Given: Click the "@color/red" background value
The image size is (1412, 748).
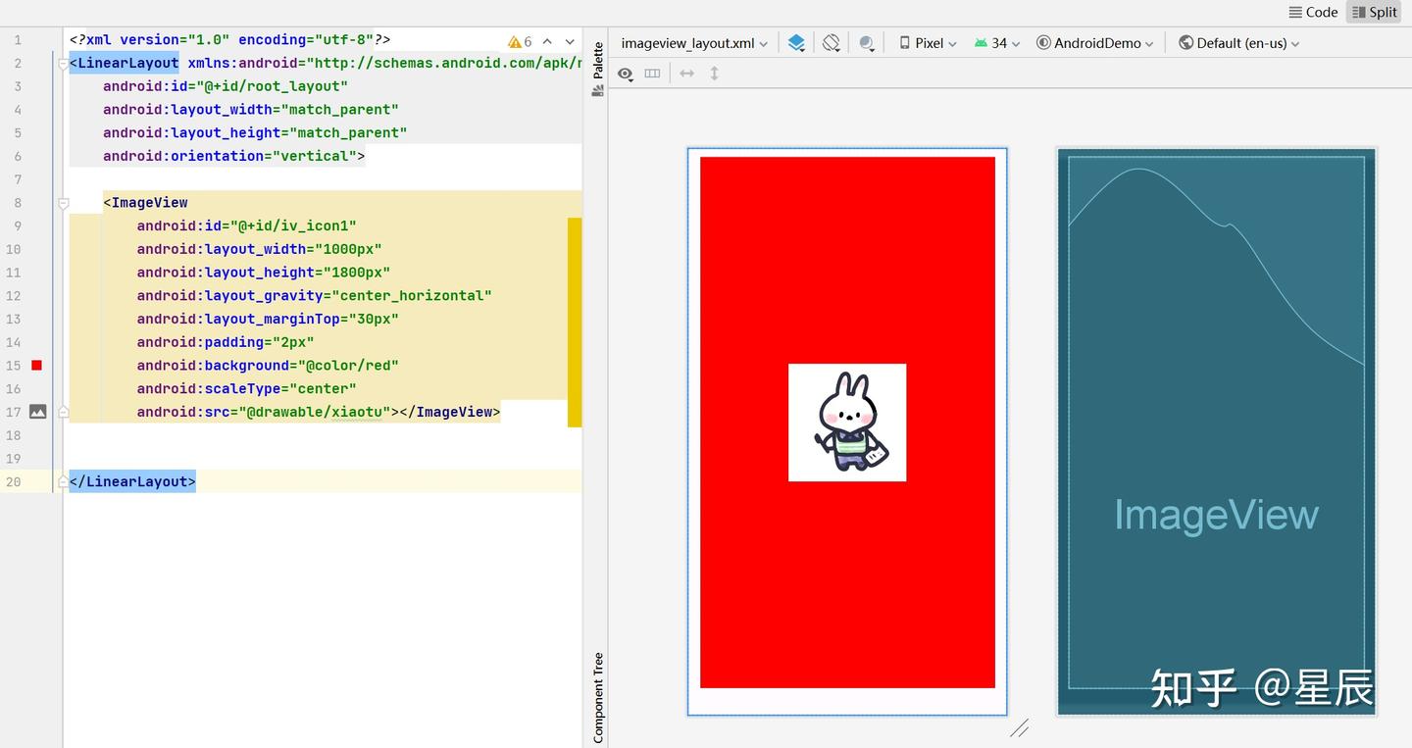Looking at the screenshot, I should click(x=348, y=366).
